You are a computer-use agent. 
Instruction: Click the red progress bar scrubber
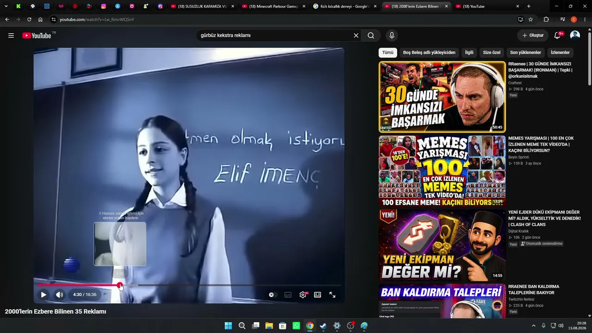coord(120,285)
